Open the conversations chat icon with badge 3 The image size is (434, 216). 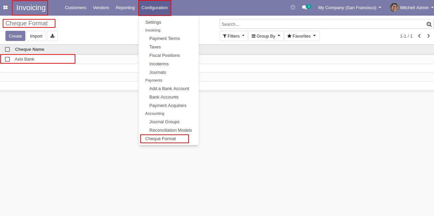[x=306, y=7]
